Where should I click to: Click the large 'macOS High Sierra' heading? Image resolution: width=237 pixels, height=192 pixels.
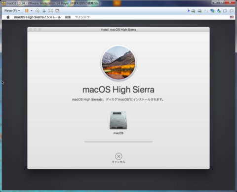coord(118,90)
